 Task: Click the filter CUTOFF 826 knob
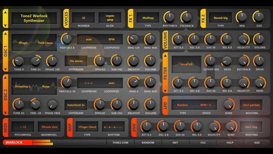[210, 61]
